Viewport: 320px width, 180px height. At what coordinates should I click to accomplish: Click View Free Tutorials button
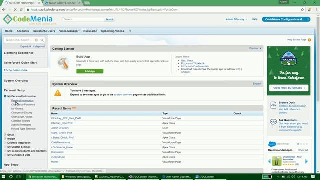[289, 88]
